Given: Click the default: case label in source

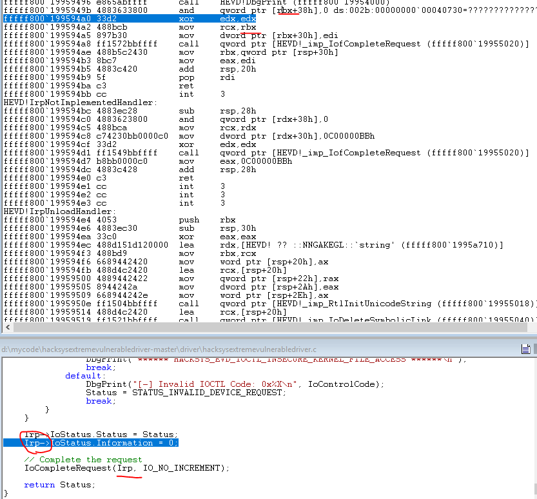Looking at the screenshot, I should point(84,376).
